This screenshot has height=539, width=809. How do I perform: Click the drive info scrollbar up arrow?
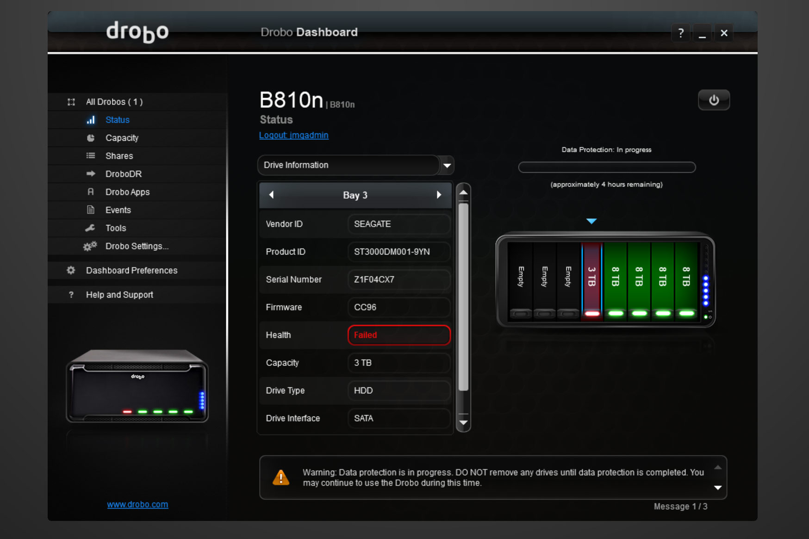click(x=463, y=192)
